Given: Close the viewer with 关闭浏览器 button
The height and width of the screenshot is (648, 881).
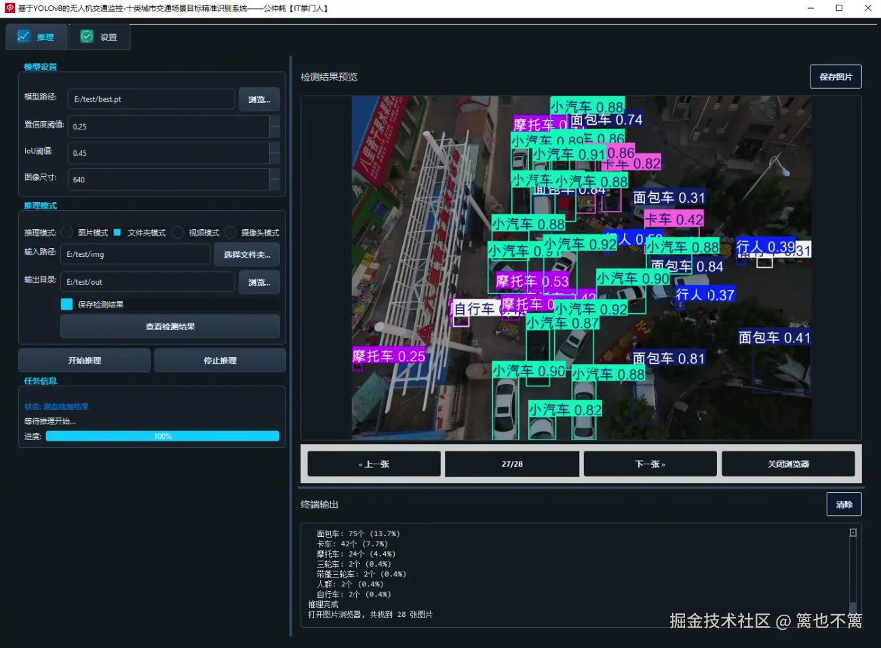Looking at the screenshot, I should [788, 464].
